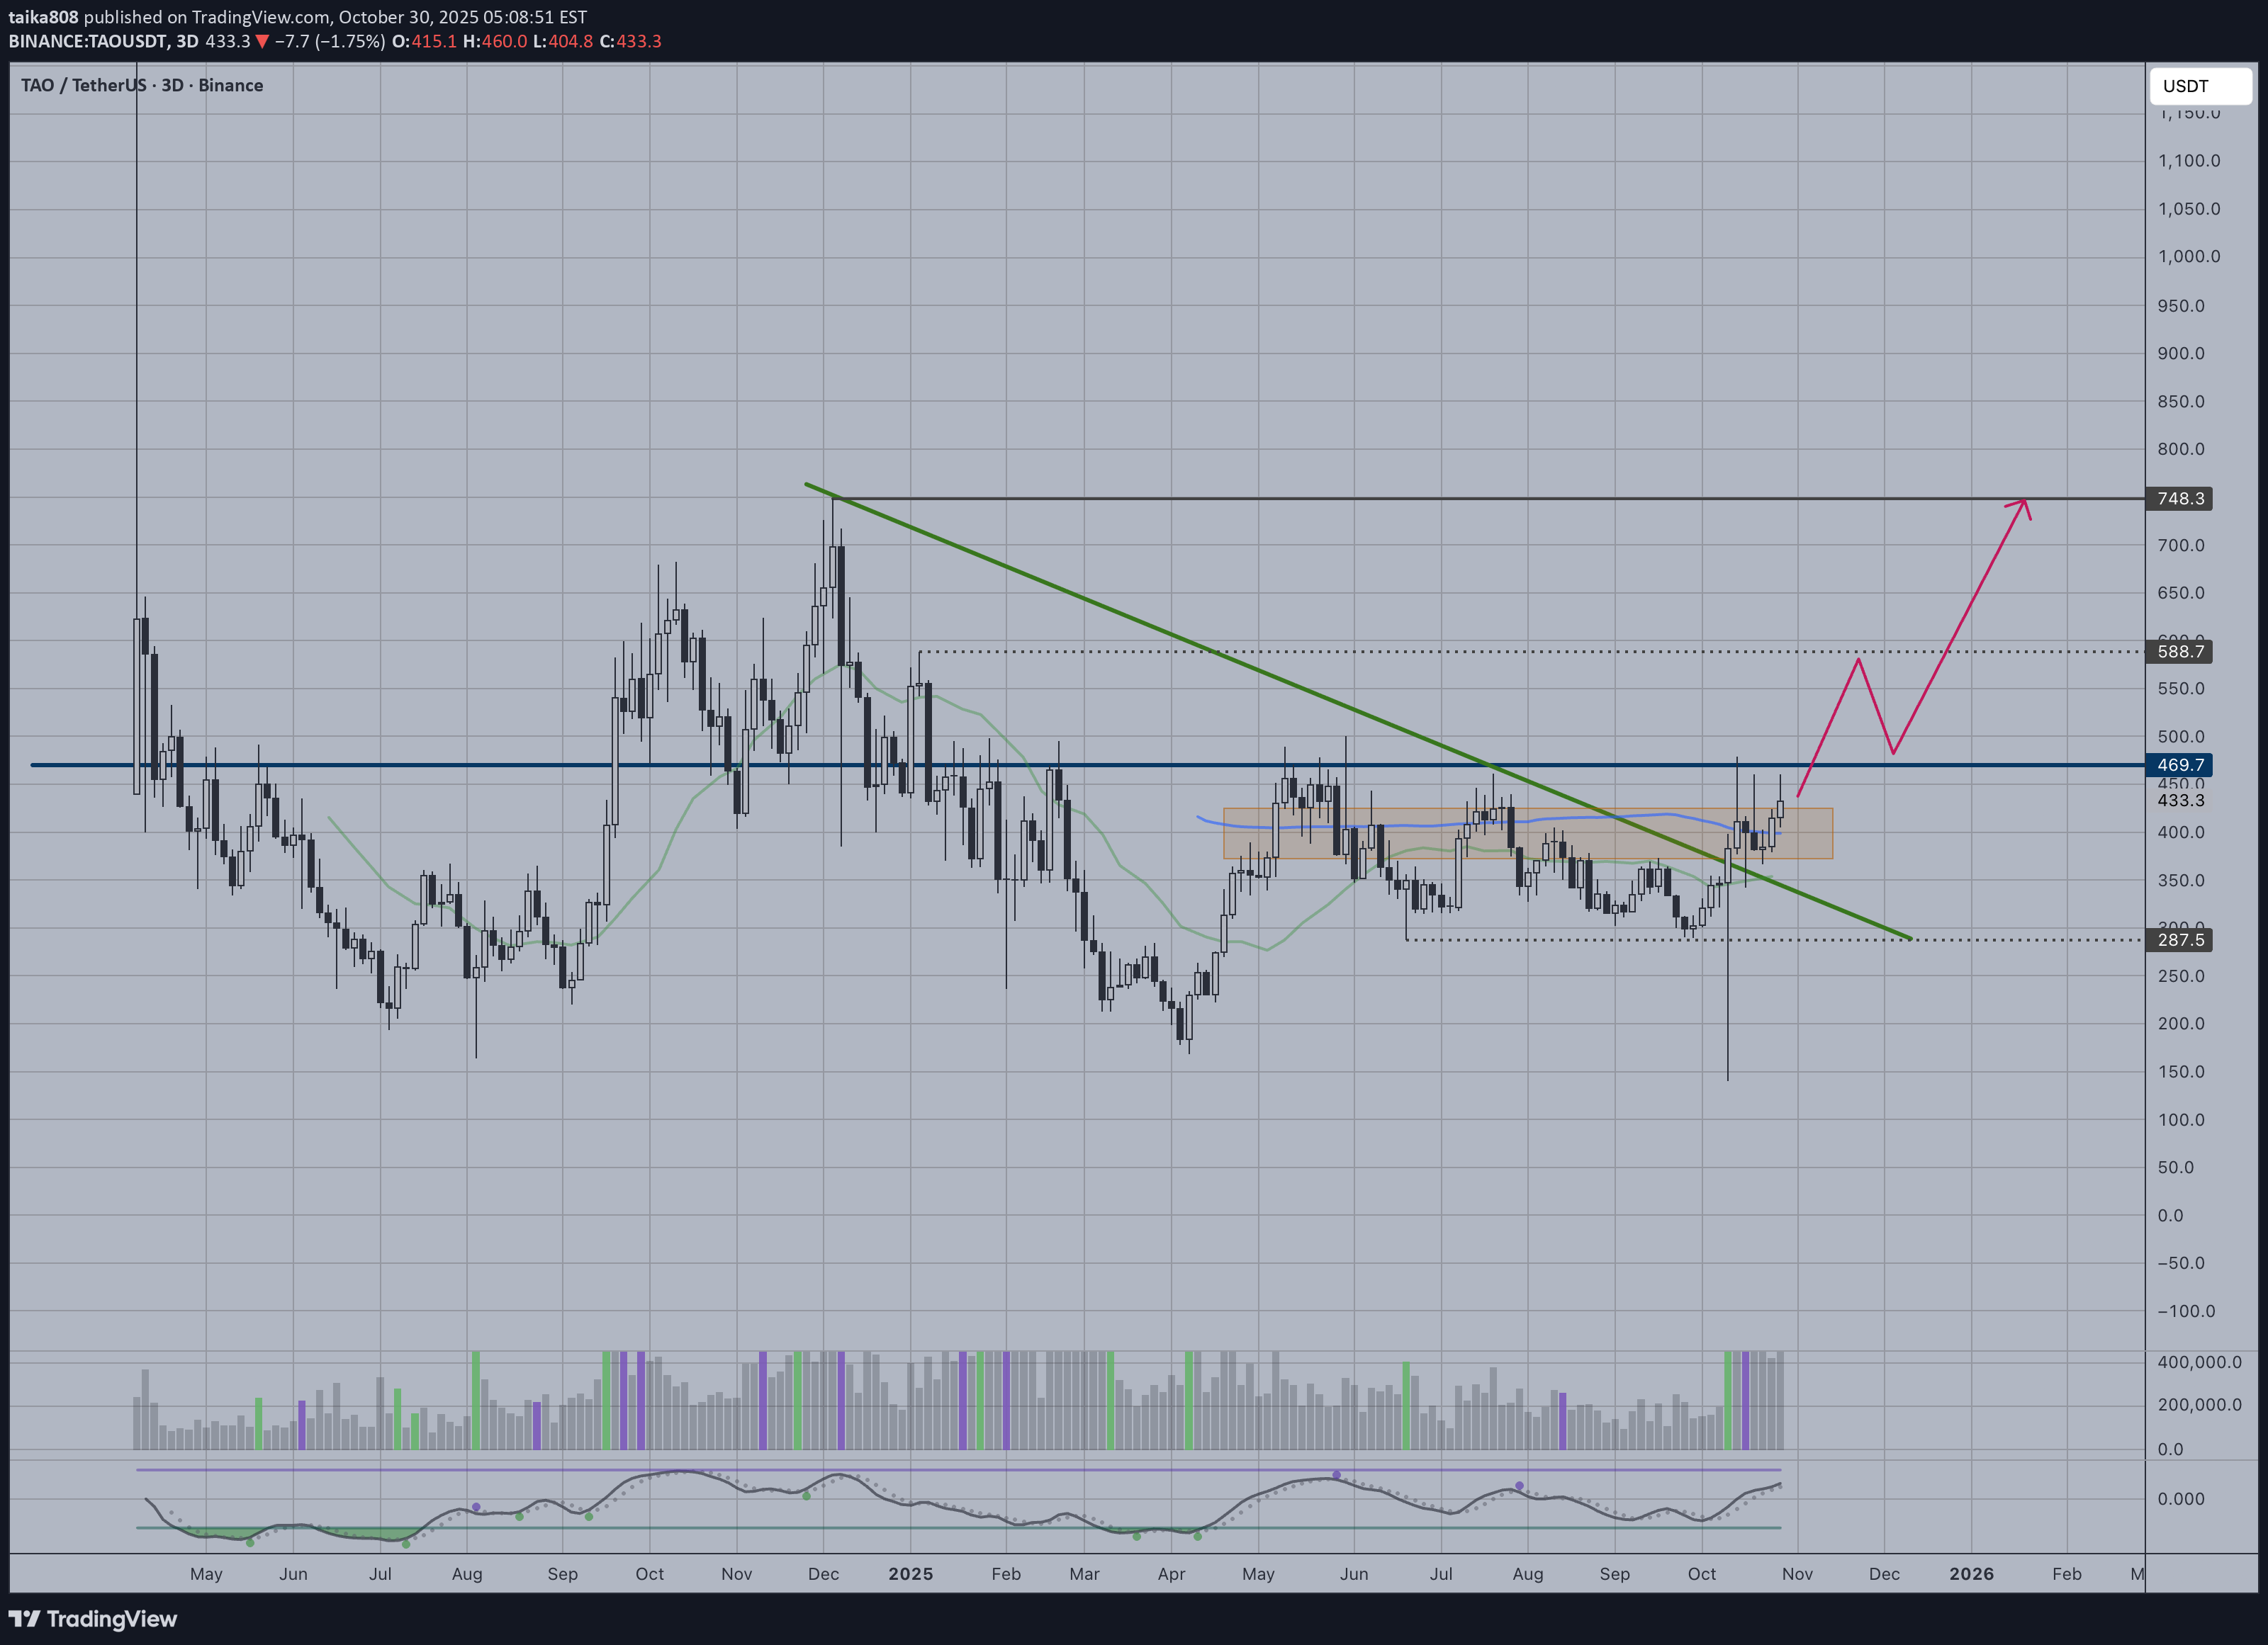2268x1645 pixels.
Task: Click the green dot on oscillator near July 2024
Action: tap(406, 1544)
